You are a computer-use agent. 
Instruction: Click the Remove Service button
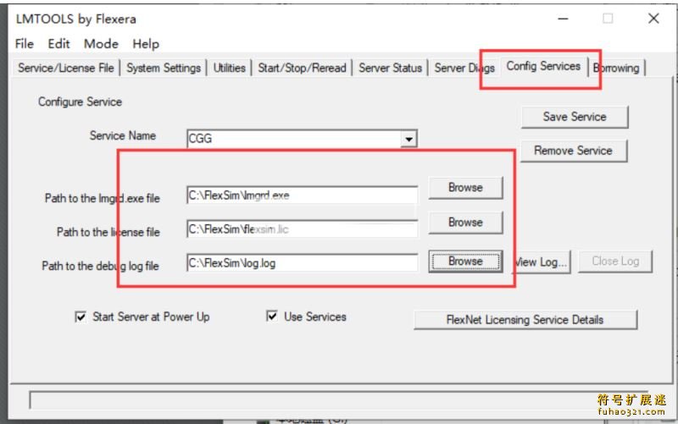point(574,151)
